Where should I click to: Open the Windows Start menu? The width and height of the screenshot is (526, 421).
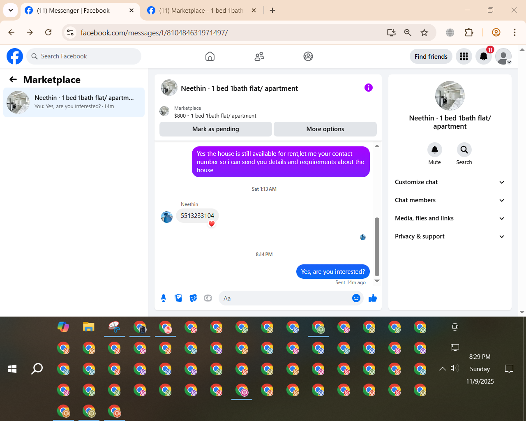[x=12, y=369]
